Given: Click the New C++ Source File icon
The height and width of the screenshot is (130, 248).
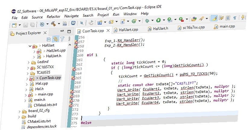Looking at the screenshot, I should 123,21.
